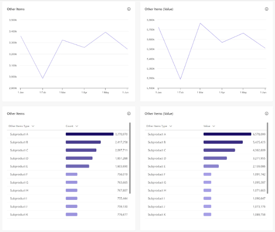
Task: Click the Subproduct B bar in count table
Action: point(83,142)
